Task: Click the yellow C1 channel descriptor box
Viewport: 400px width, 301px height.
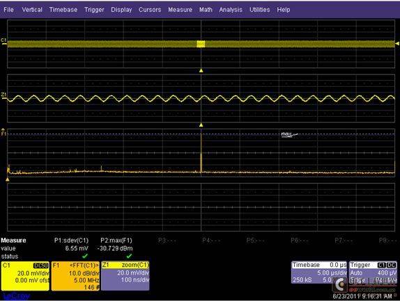Action: (25, 276)
